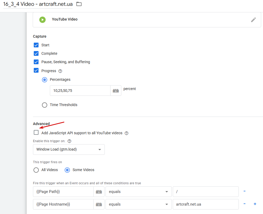
Task: Expand equals operator dropdown for Page Hostname
Action: [138, 204]
